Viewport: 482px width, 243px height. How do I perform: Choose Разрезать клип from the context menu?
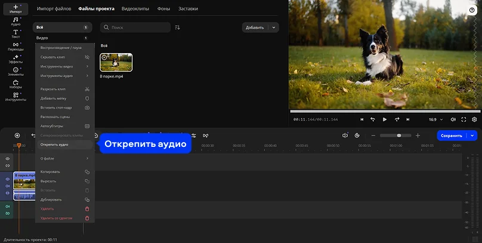[64, 89]
